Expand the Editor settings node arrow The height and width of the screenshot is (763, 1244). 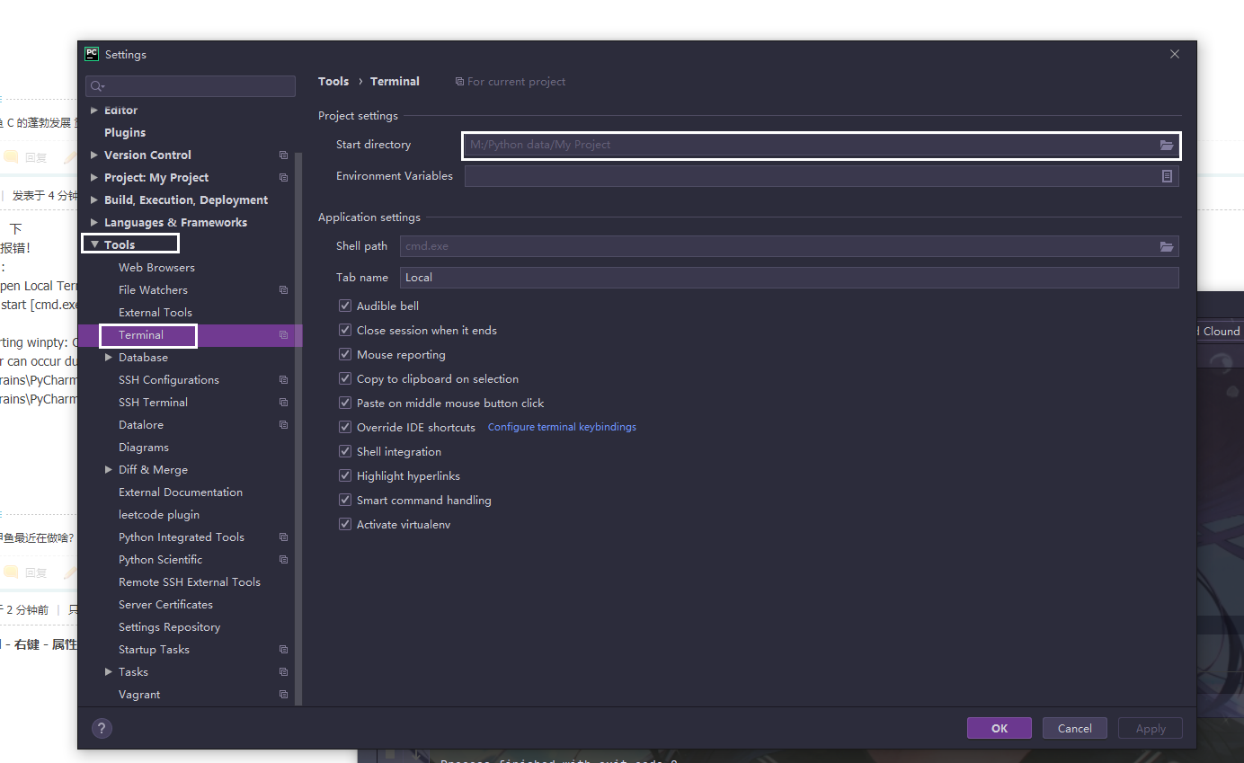pos(94,111)
